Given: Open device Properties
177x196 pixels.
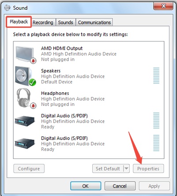Looking at the screenshot, I should (148, 169).
